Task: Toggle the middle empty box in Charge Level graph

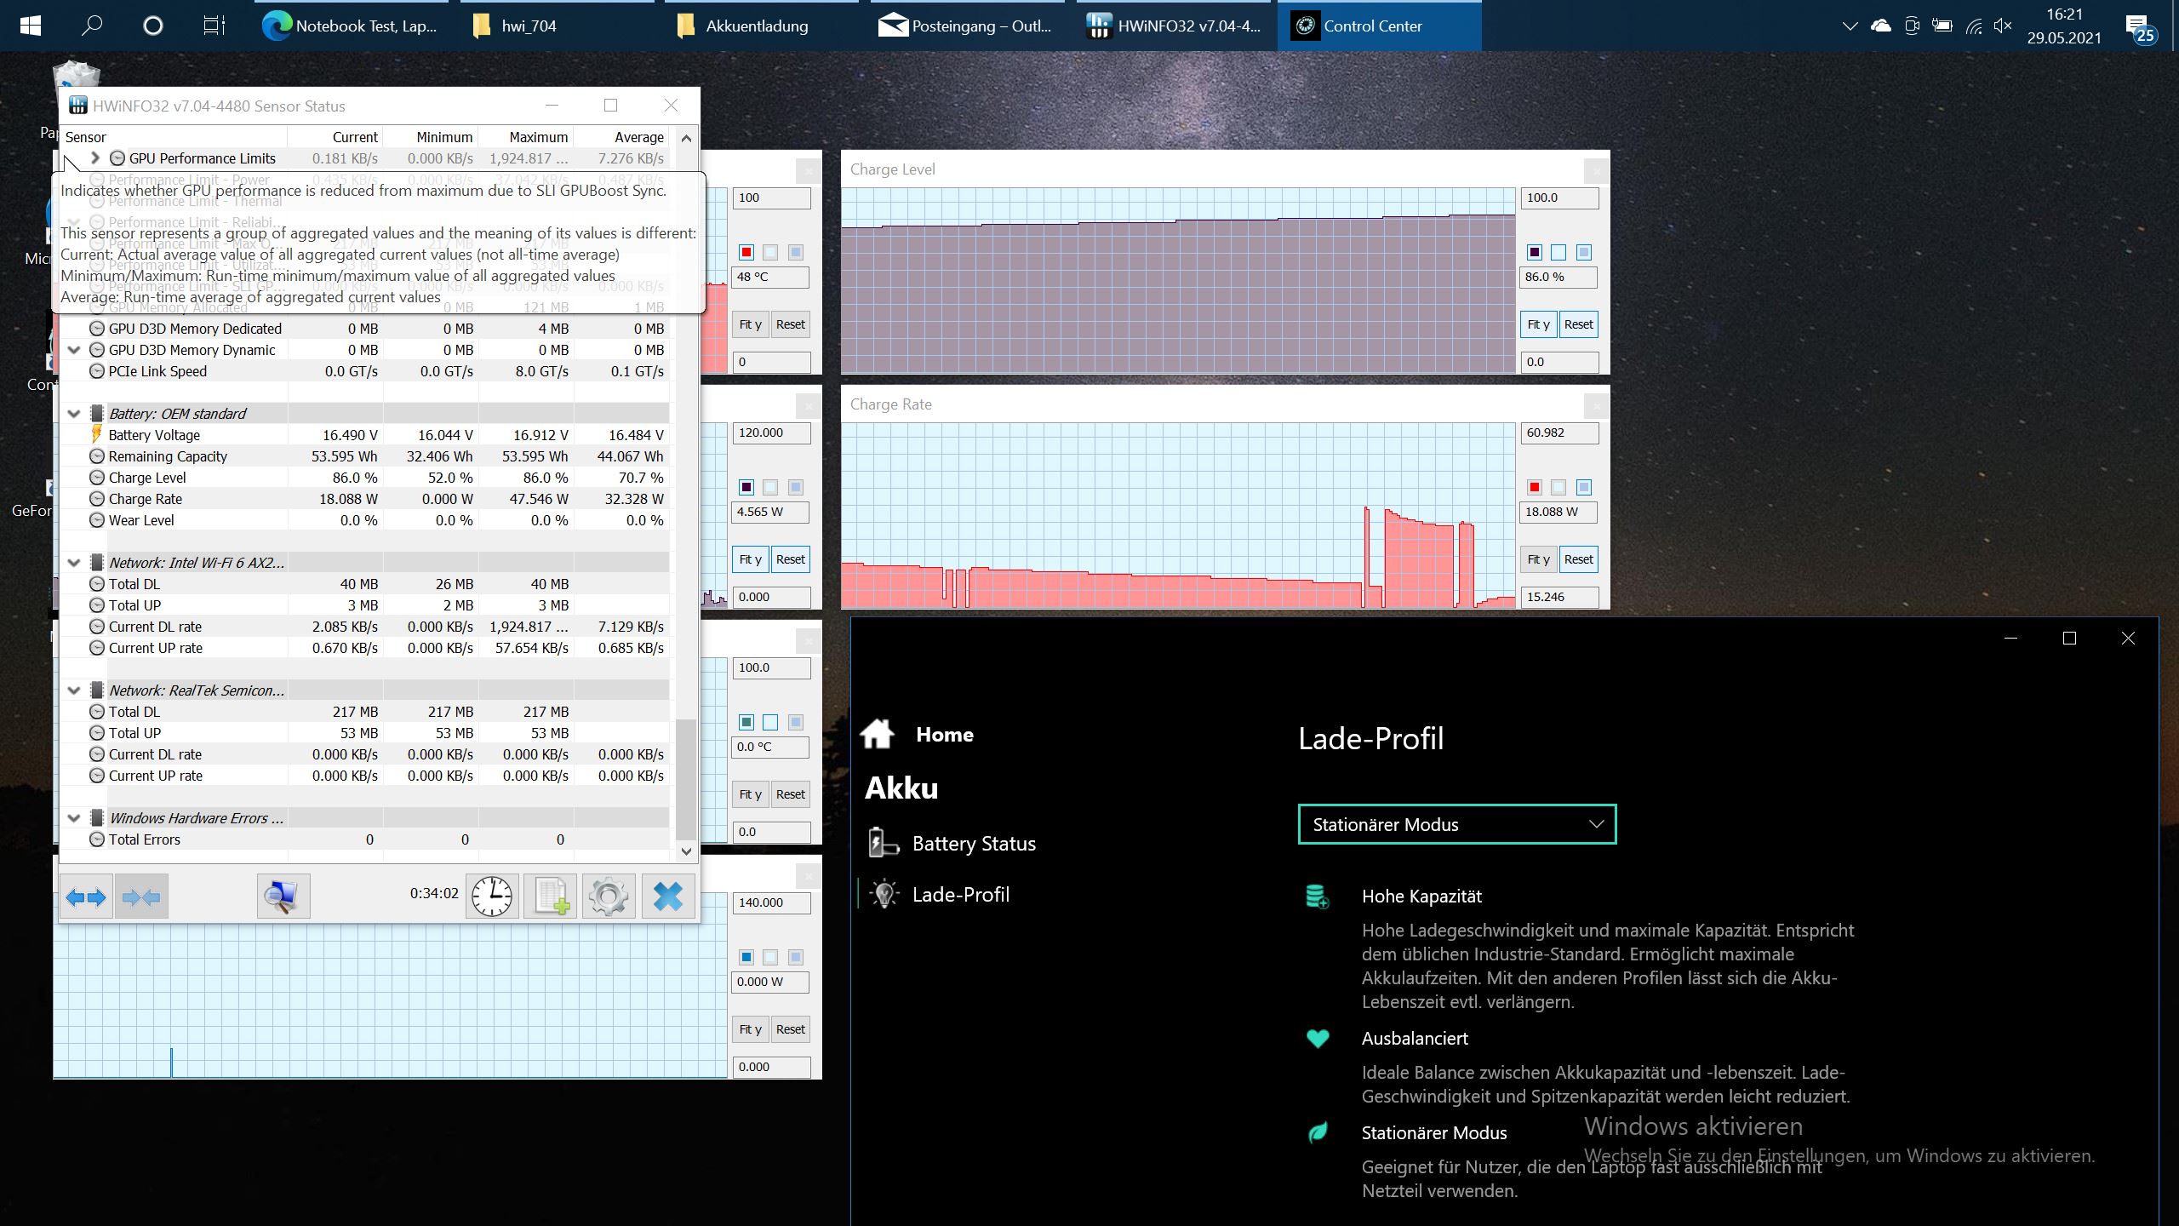Action: [x=1558, y=252]
